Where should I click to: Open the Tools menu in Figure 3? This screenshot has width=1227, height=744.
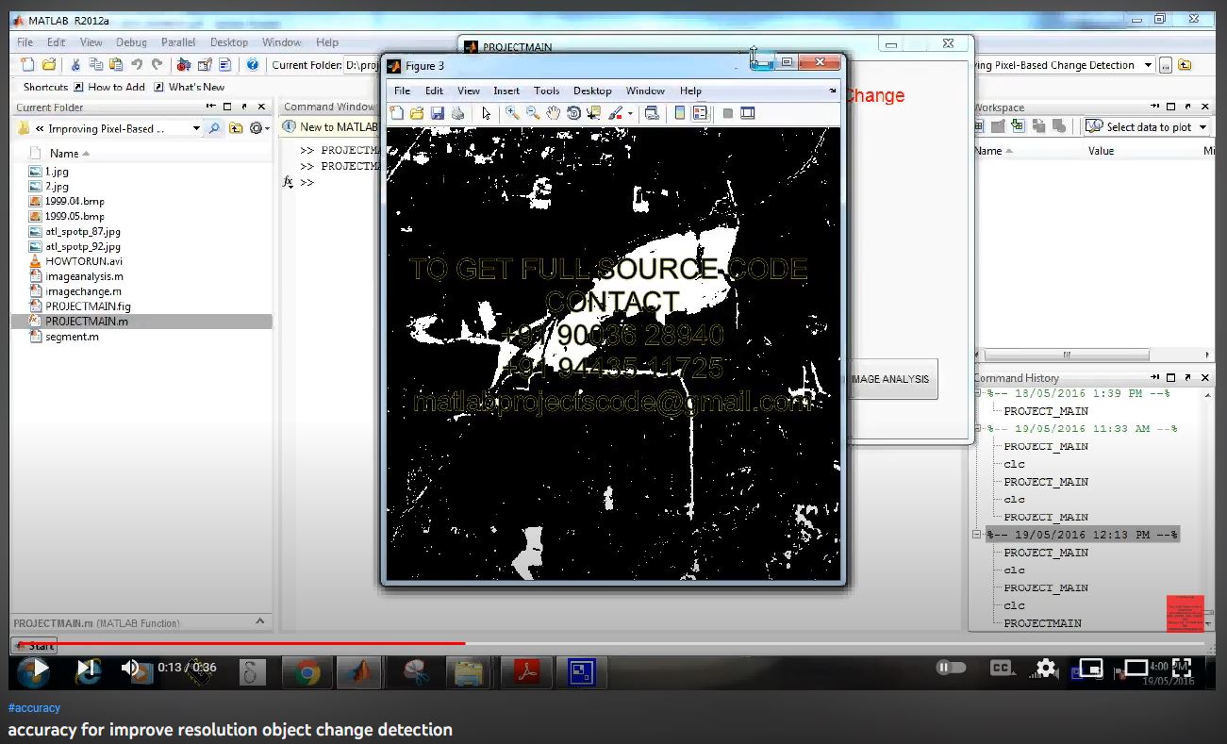click(546, 91)
